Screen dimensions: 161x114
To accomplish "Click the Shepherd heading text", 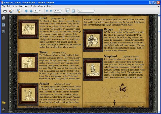I will tap(110, 56).
